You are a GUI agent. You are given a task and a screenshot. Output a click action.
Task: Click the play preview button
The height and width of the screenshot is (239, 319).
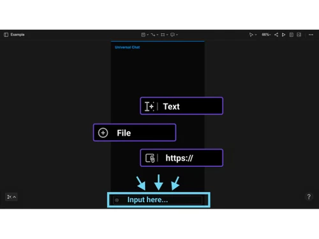(283, 34)
